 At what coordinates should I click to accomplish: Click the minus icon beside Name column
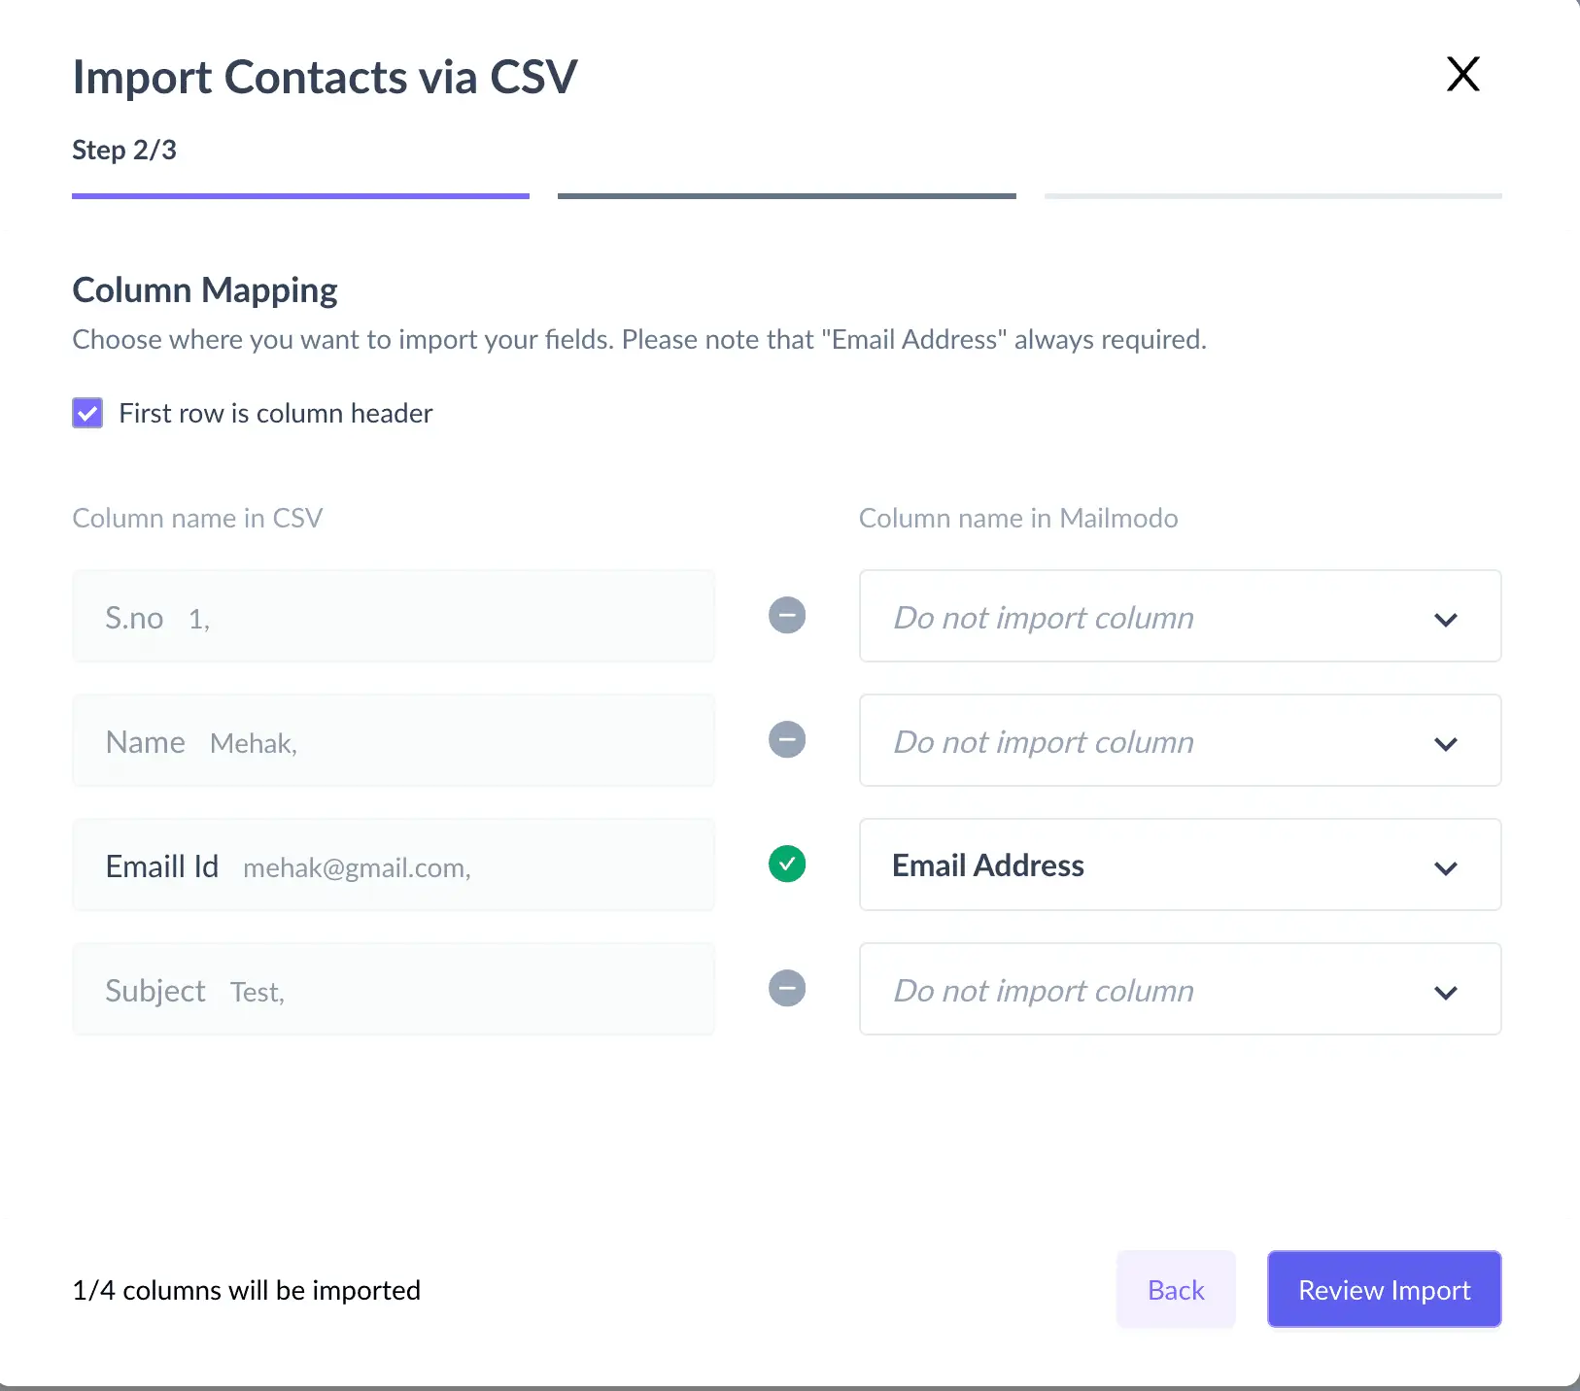(x=787, y=739)
